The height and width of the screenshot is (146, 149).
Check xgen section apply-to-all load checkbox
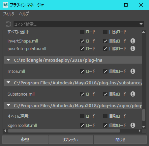coord(82,116)
